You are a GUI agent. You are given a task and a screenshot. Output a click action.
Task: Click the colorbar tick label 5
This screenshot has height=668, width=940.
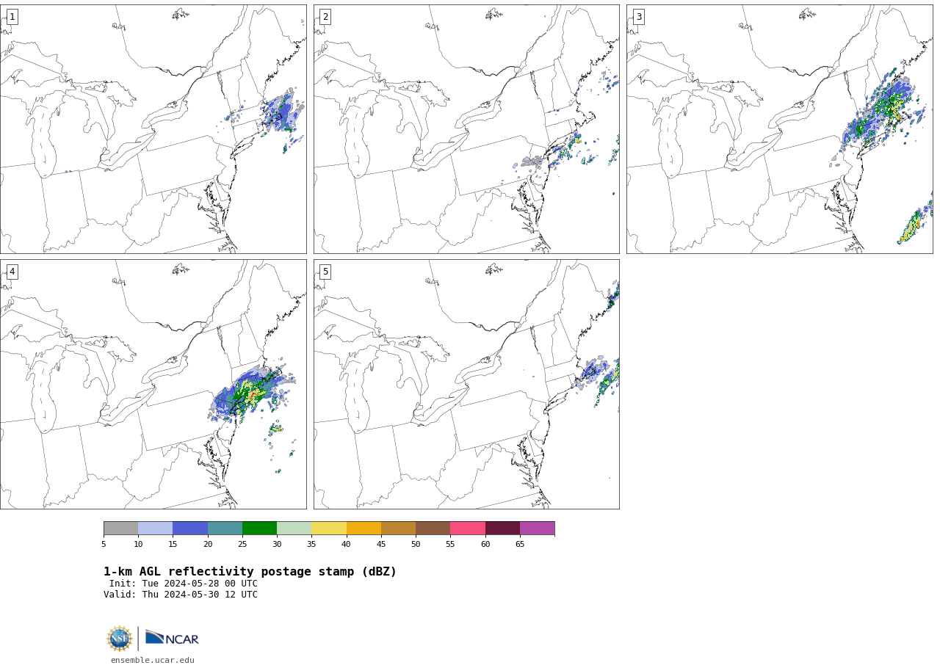click(x=104, y=544)
